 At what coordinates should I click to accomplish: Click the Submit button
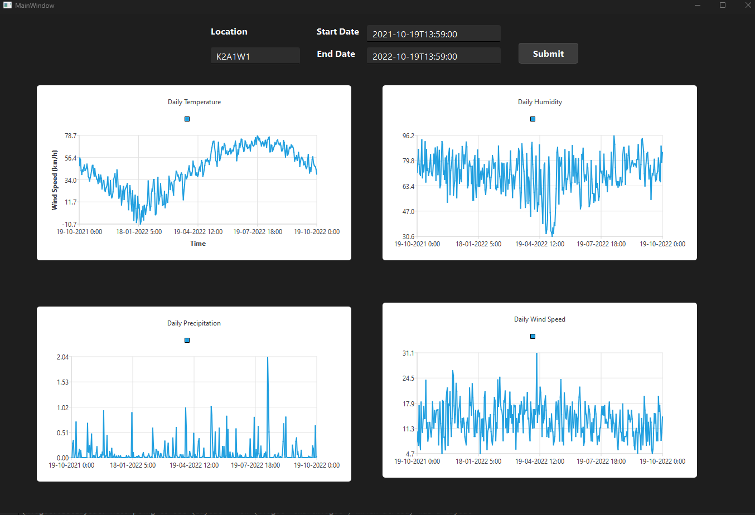point(548,54)
